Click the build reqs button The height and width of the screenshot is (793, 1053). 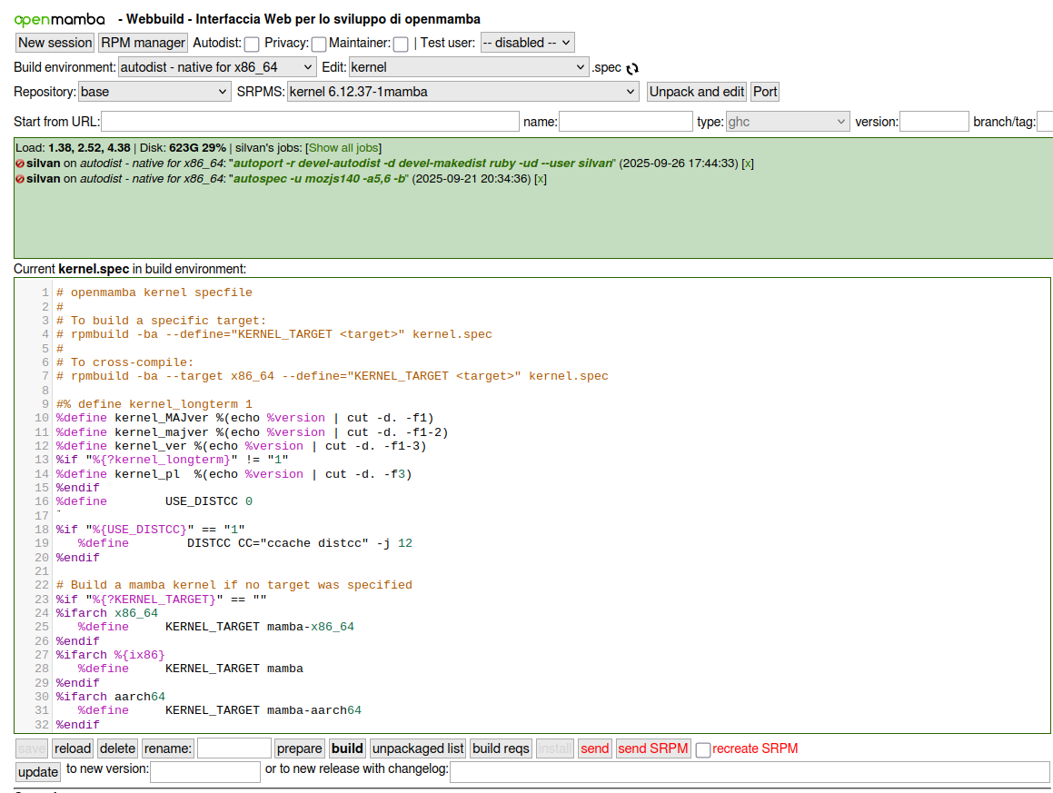501,748
